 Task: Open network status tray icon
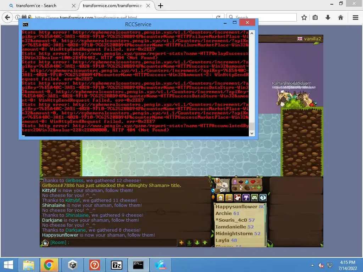(330, 265)
